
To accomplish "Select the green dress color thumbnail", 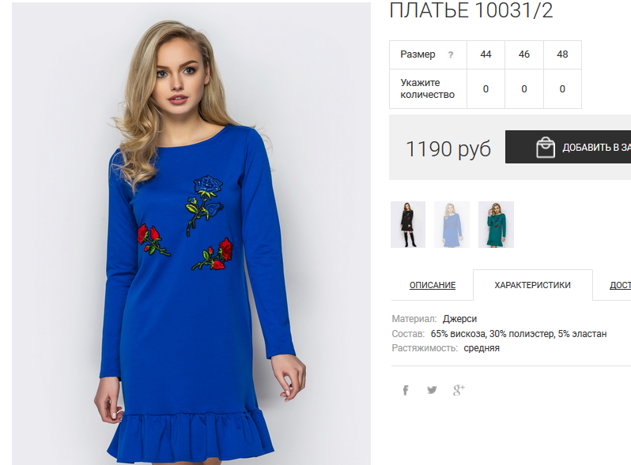I will pyautogui.click(x=496, y=224).
